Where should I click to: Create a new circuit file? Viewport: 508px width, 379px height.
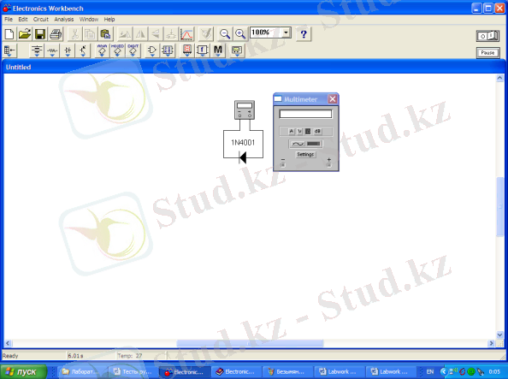pos(9,33)
